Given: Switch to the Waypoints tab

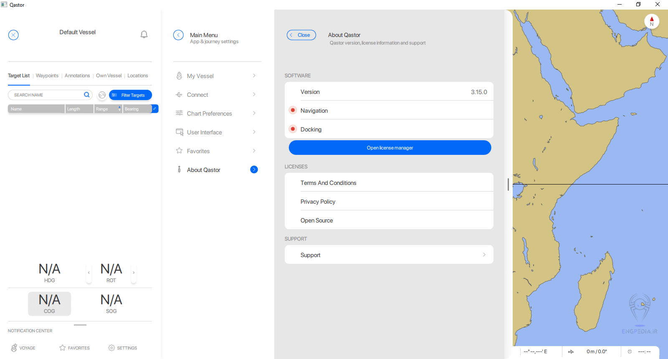Looking at the screenshot, I should point(47,76).
